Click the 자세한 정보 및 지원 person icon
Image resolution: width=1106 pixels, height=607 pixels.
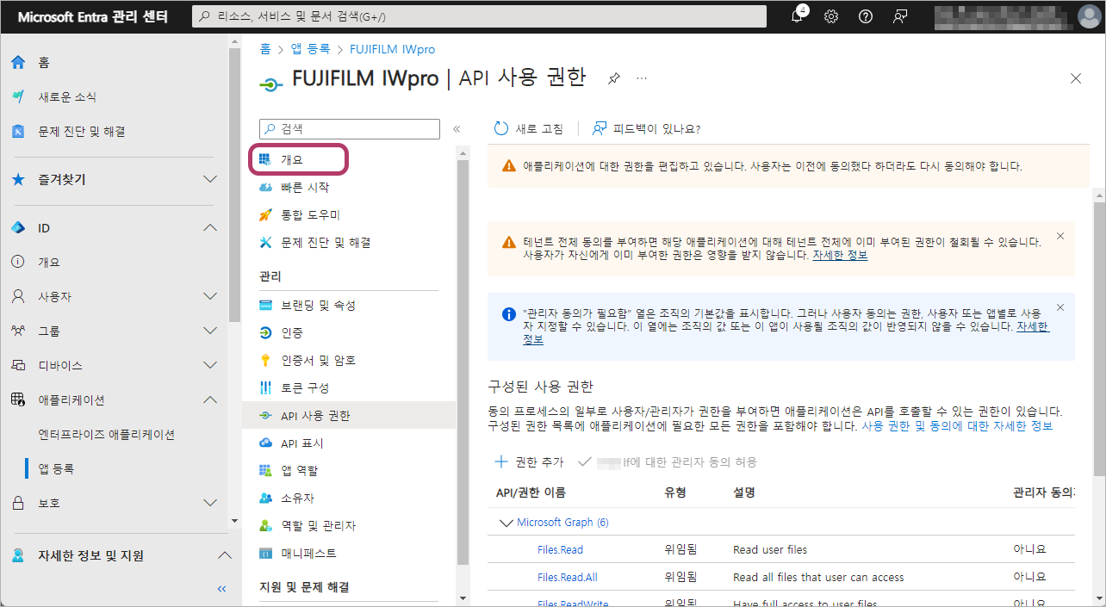(x=18, y=556)
